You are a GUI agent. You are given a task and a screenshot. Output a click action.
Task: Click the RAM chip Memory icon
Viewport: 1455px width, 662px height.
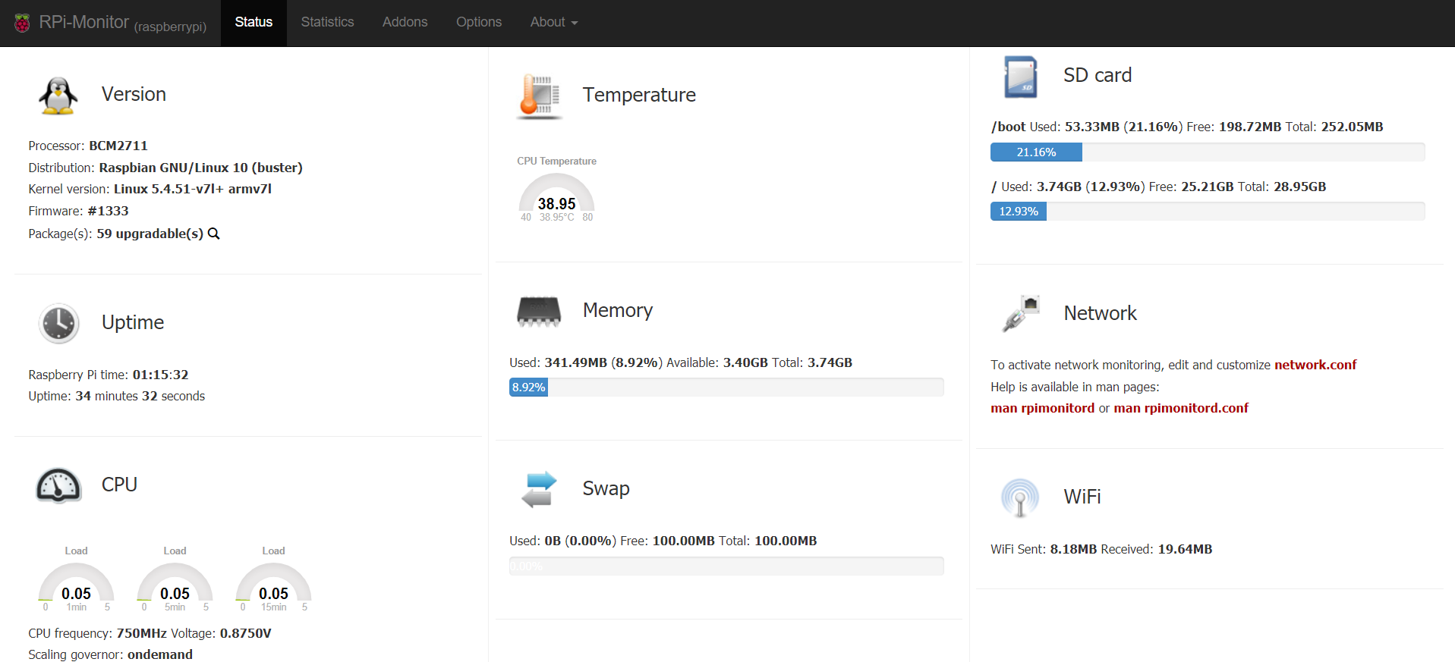point(539,311)
